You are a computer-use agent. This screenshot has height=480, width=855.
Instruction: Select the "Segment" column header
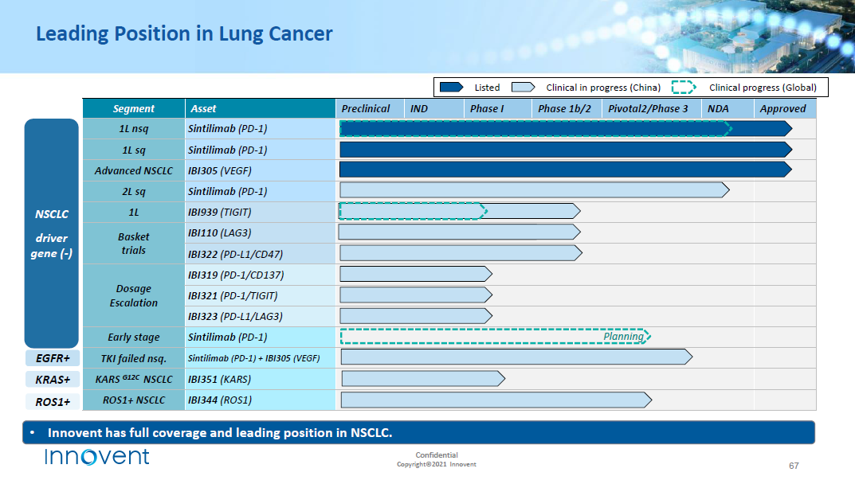click(x=134, y=108)
